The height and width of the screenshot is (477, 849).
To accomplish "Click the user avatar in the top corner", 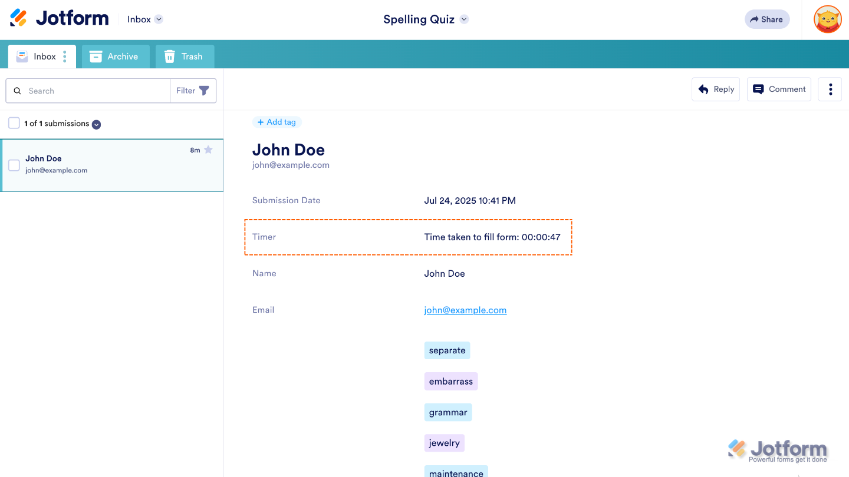I will (827, 19).
